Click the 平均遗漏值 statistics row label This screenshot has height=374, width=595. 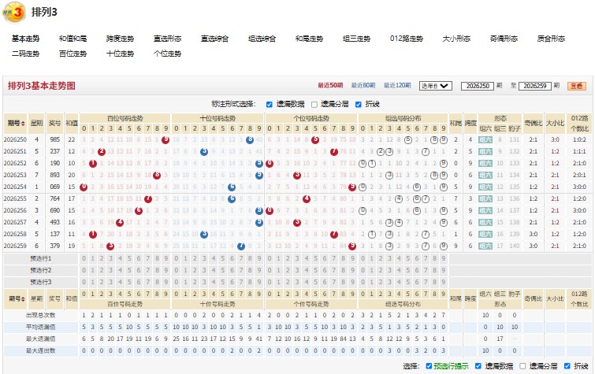pos(41,327)
